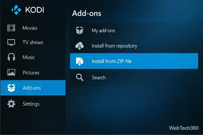Click the Search magnifying glass icon

click(80, 77)
